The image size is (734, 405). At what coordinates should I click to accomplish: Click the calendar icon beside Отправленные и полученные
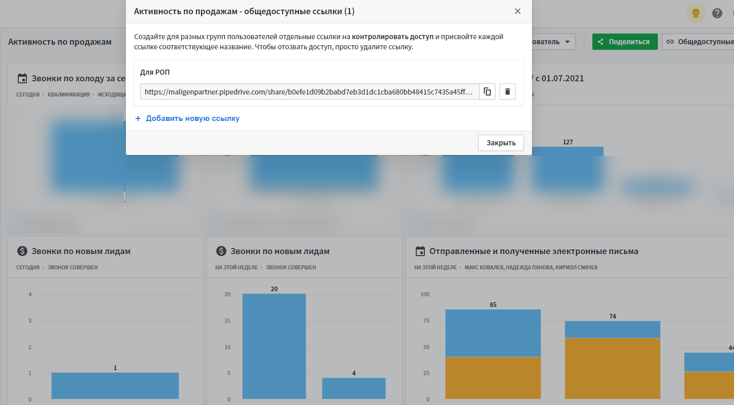click(x=420, y=251)
